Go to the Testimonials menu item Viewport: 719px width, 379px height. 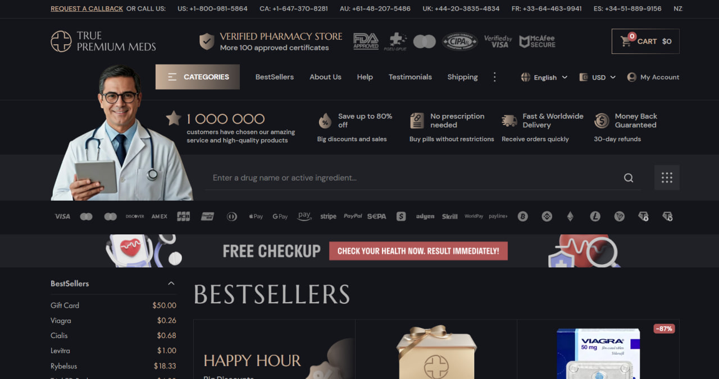coord(410,77)
